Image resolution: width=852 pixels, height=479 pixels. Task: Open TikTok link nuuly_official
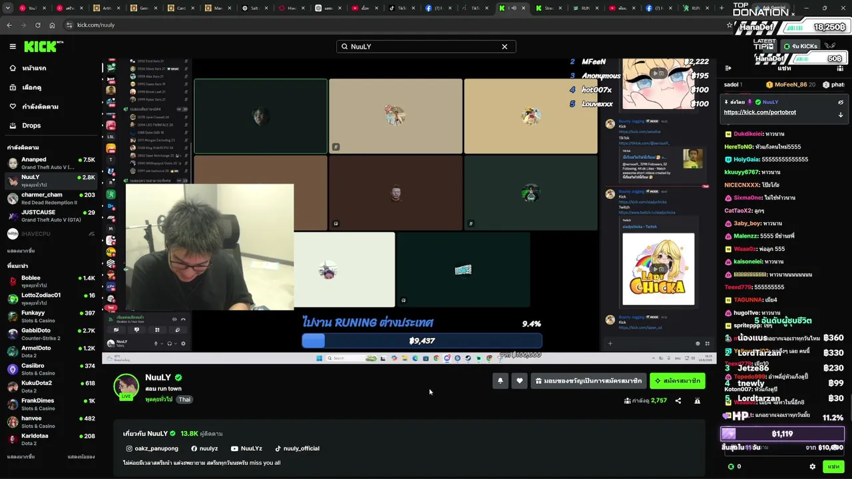coord(298,448)
